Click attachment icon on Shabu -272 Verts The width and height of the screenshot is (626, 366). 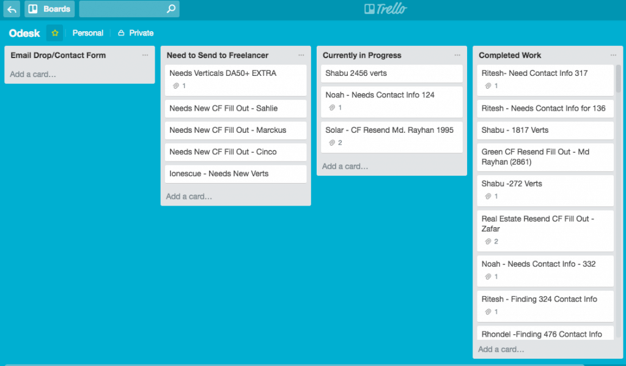tap(488, 196)
